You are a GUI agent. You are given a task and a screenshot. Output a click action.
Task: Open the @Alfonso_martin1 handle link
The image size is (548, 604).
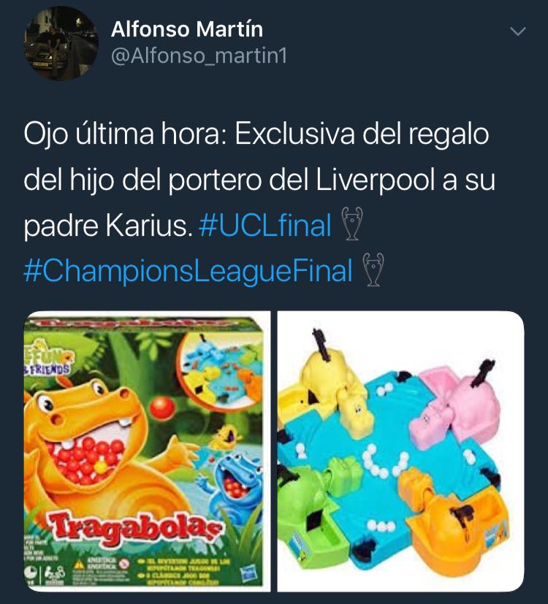pos(199,56)
